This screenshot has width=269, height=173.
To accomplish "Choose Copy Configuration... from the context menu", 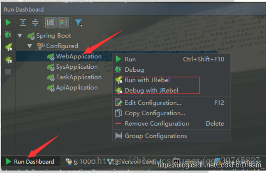I will coord(171,113).
